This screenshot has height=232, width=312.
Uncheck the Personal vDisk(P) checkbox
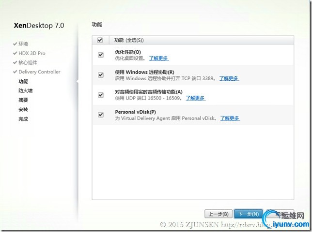tap(101, 115)
